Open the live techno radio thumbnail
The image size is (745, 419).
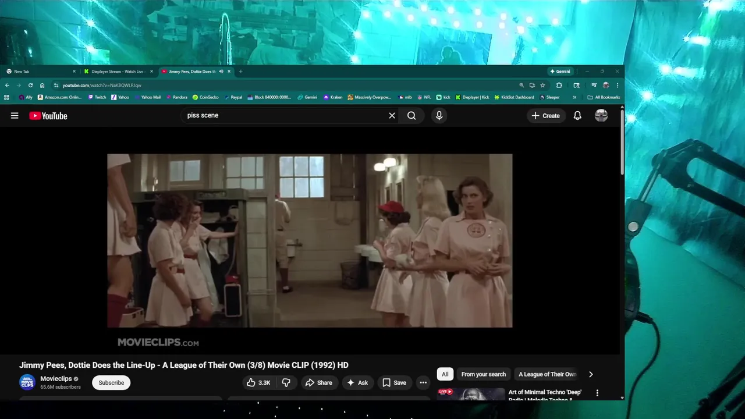point(471,394)
